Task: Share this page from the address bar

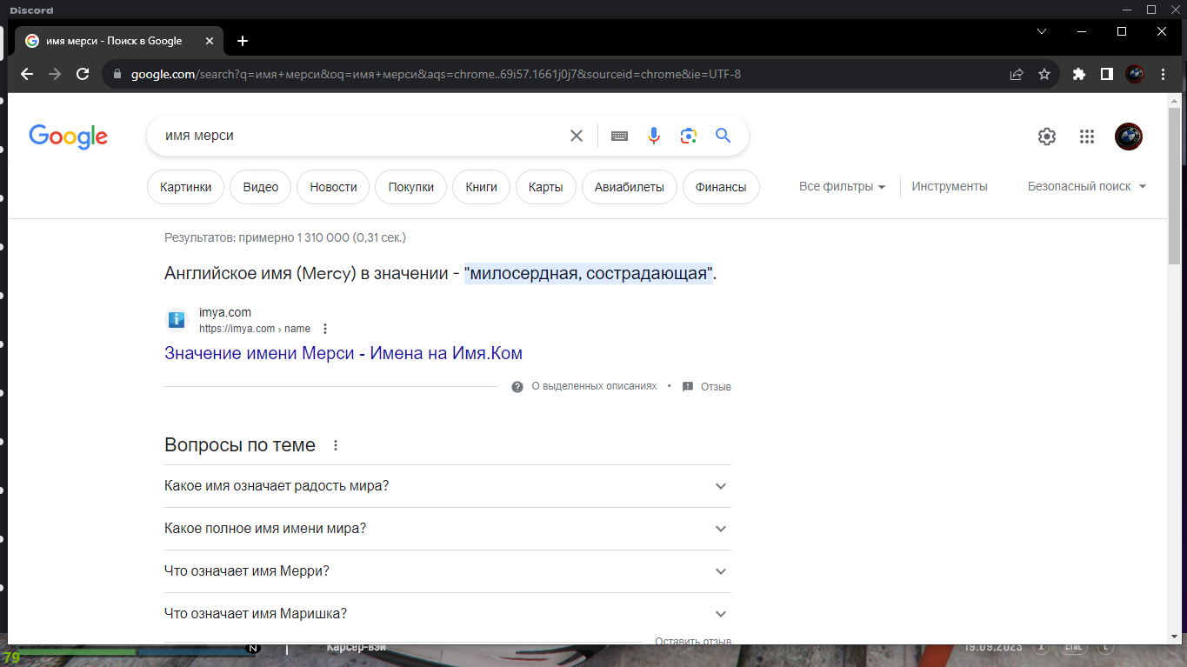Action: pyautogui.click(x=1017, y=74)
